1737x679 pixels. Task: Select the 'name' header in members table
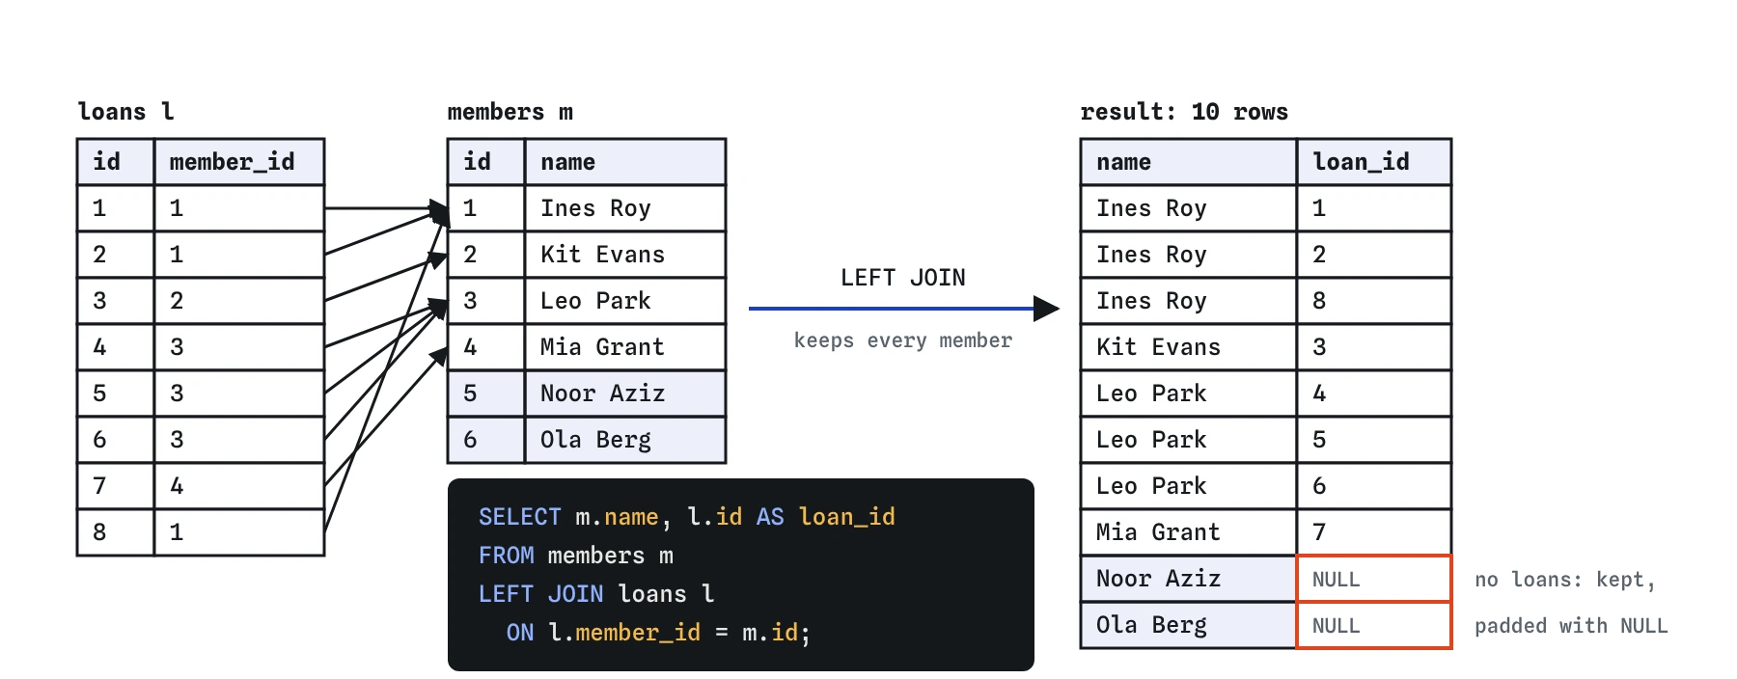[625, 162]
